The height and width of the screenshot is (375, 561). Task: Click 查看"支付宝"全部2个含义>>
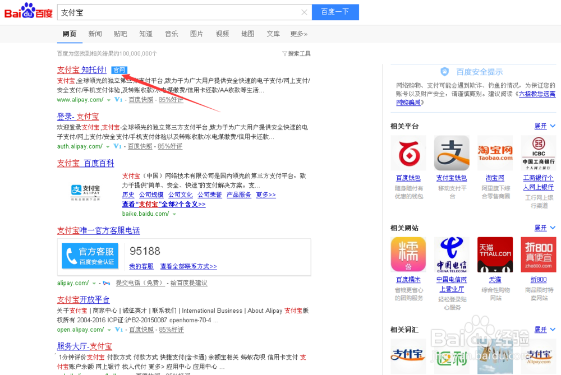164,204
